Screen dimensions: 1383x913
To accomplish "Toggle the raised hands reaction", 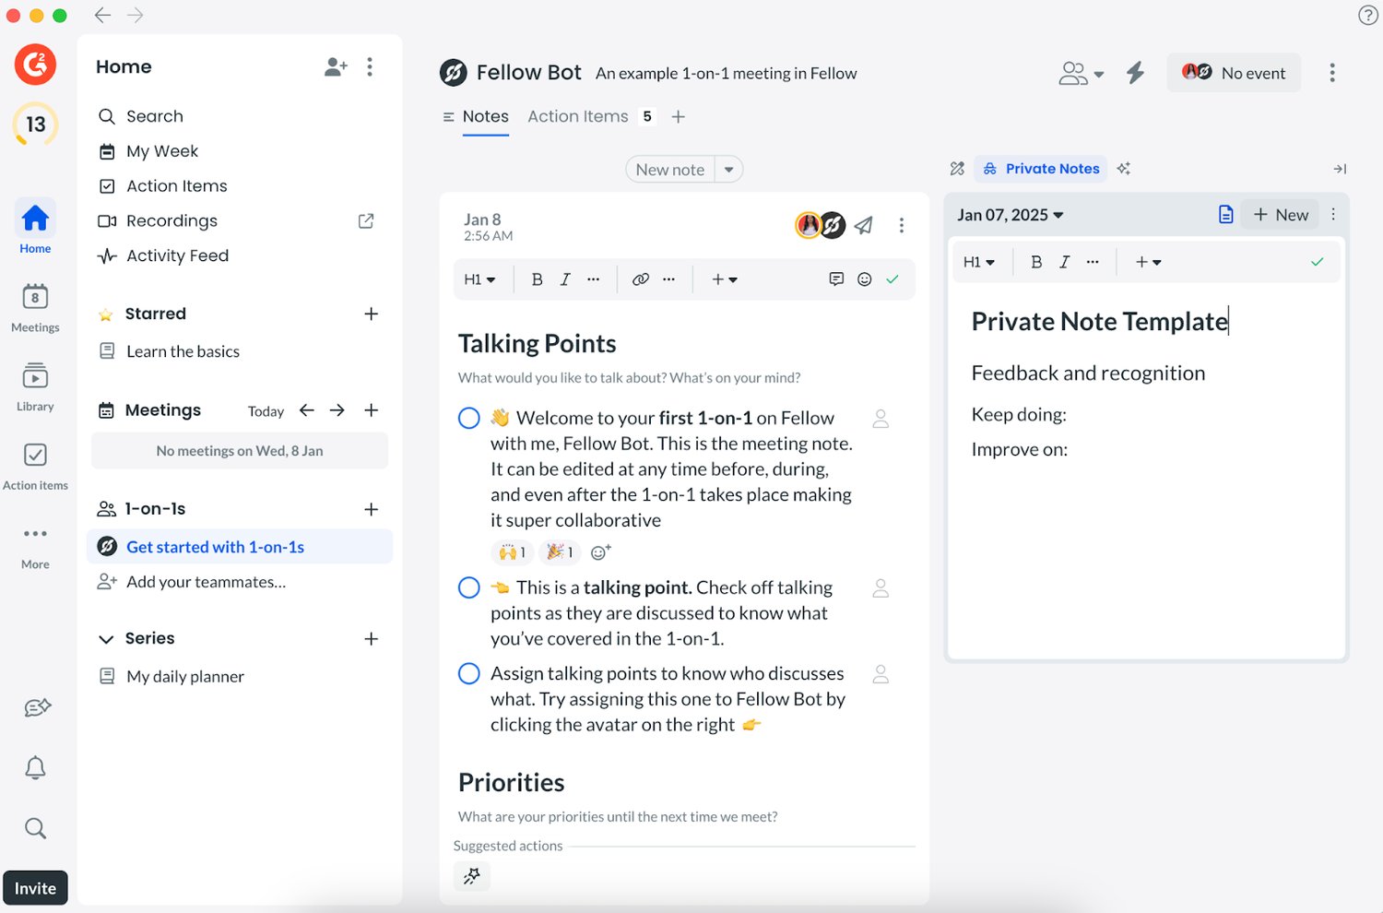I will click(x=512, y=552).
